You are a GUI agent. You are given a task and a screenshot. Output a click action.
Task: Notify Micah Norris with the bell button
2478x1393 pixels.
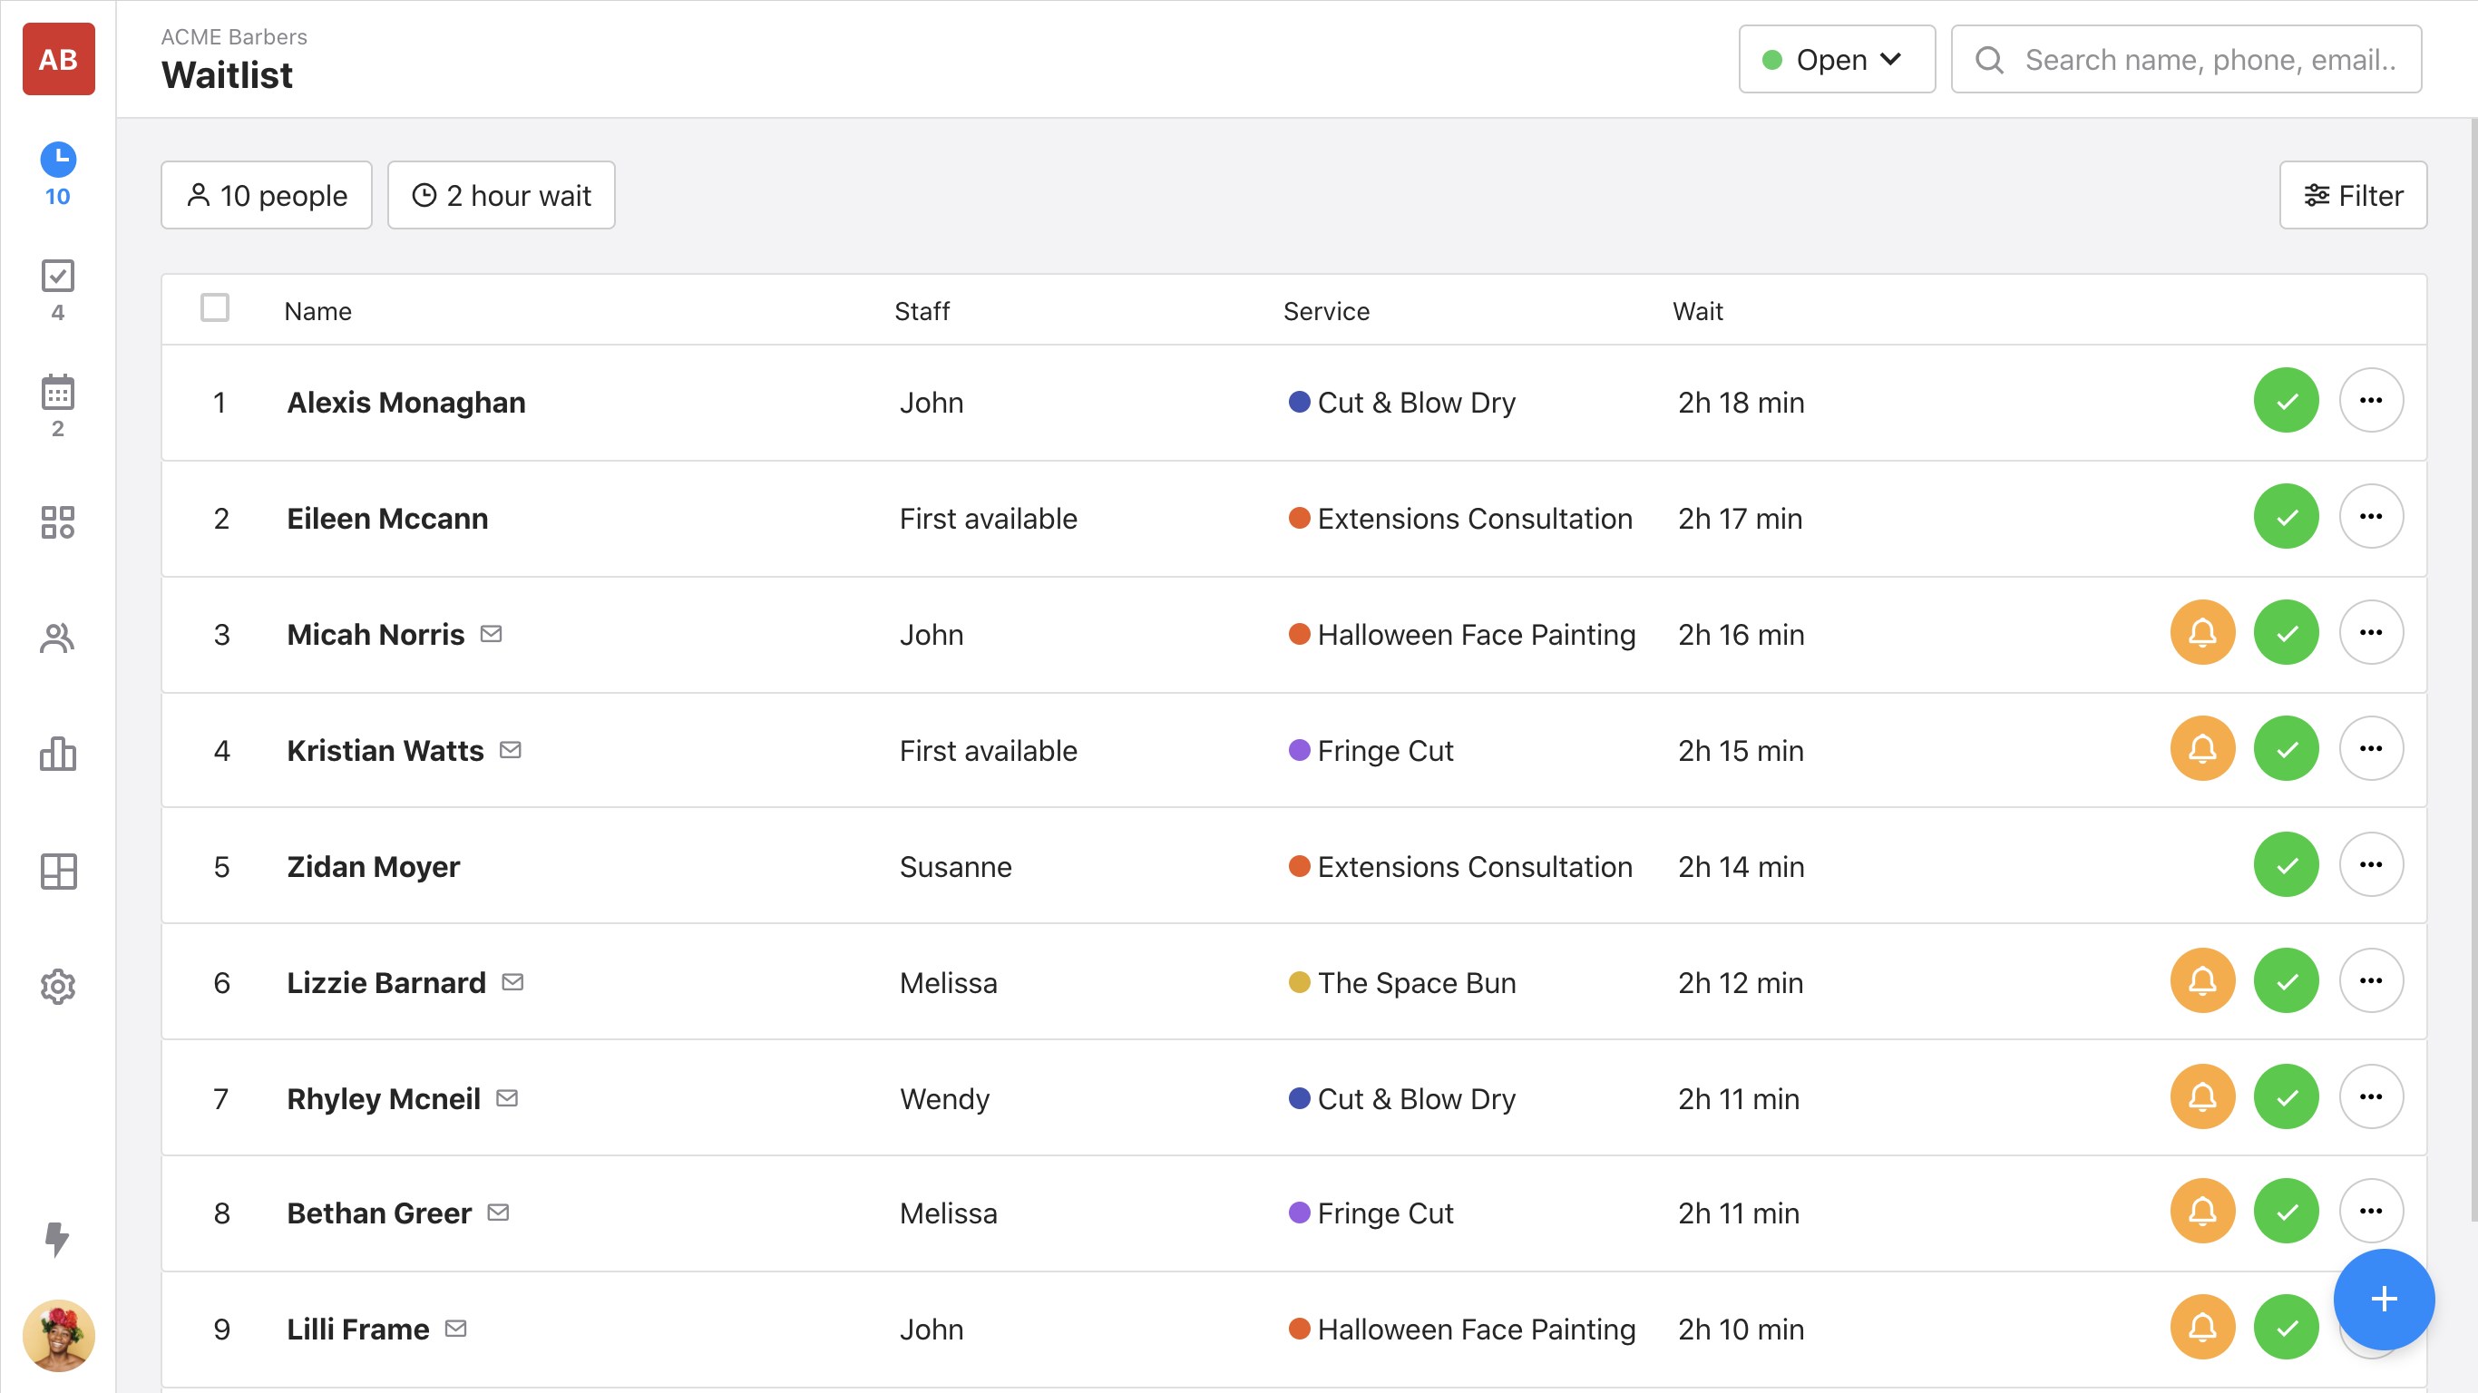click(2202, 633)
